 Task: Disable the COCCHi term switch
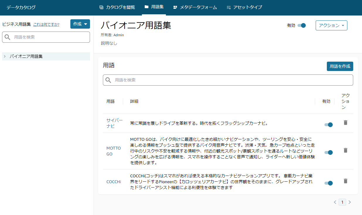click(x=329, y=183)
